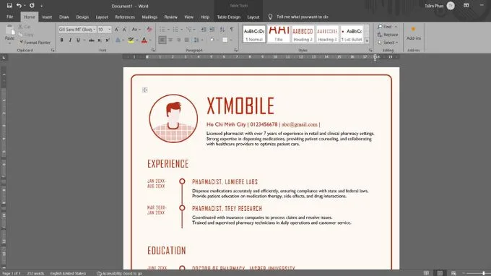Viewport: 491px width, 276px height.
Task: Click Replace in Editing group
Action: point(388,35)
